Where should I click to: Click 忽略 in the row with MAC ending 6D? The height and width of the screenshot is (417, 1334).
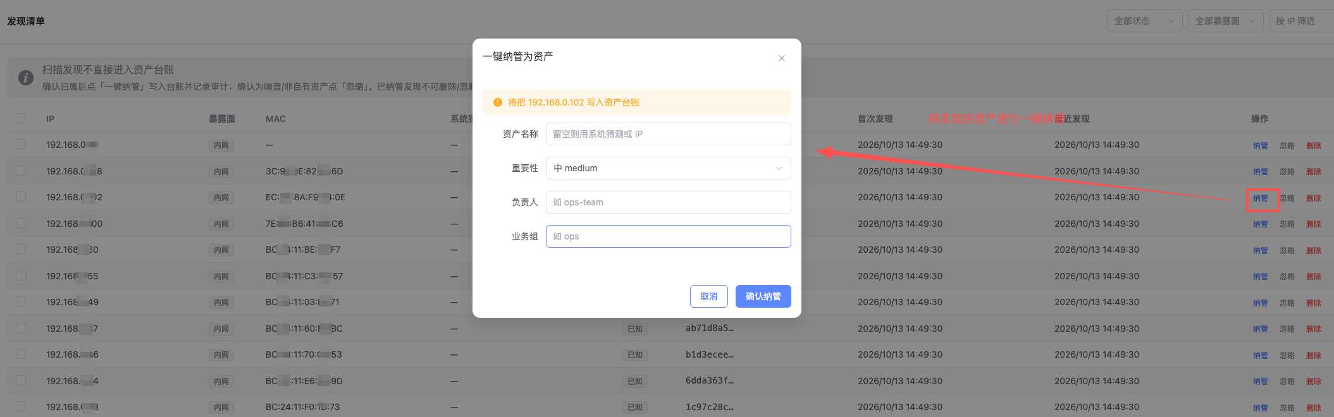coord(1287,171)
